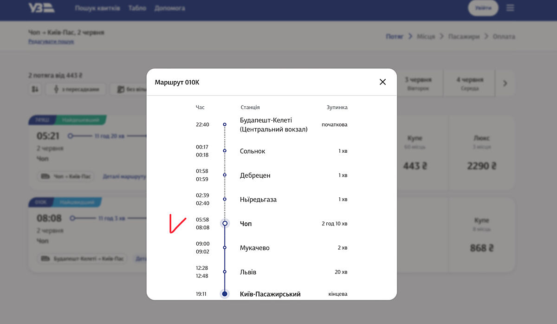Click the УЗ logo in the header

point(41,8)
